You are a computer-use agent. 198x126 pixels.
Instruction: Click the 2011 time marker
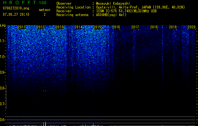point(22,27)
